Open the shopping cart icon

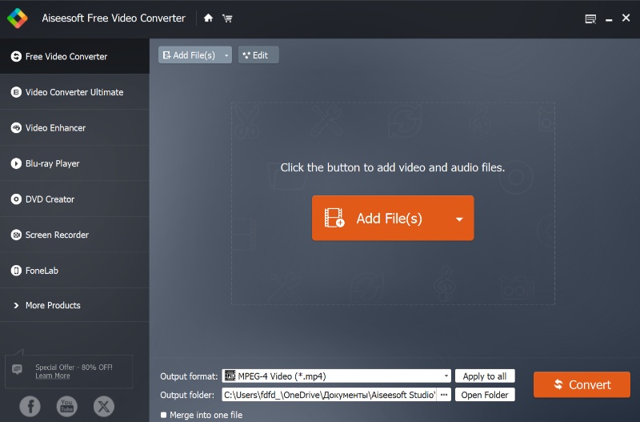228,18
